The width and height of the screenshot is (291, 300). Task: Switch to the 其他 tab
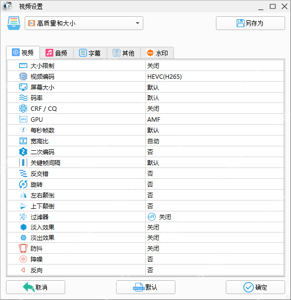pyautogui.click(x=124, y=53)
